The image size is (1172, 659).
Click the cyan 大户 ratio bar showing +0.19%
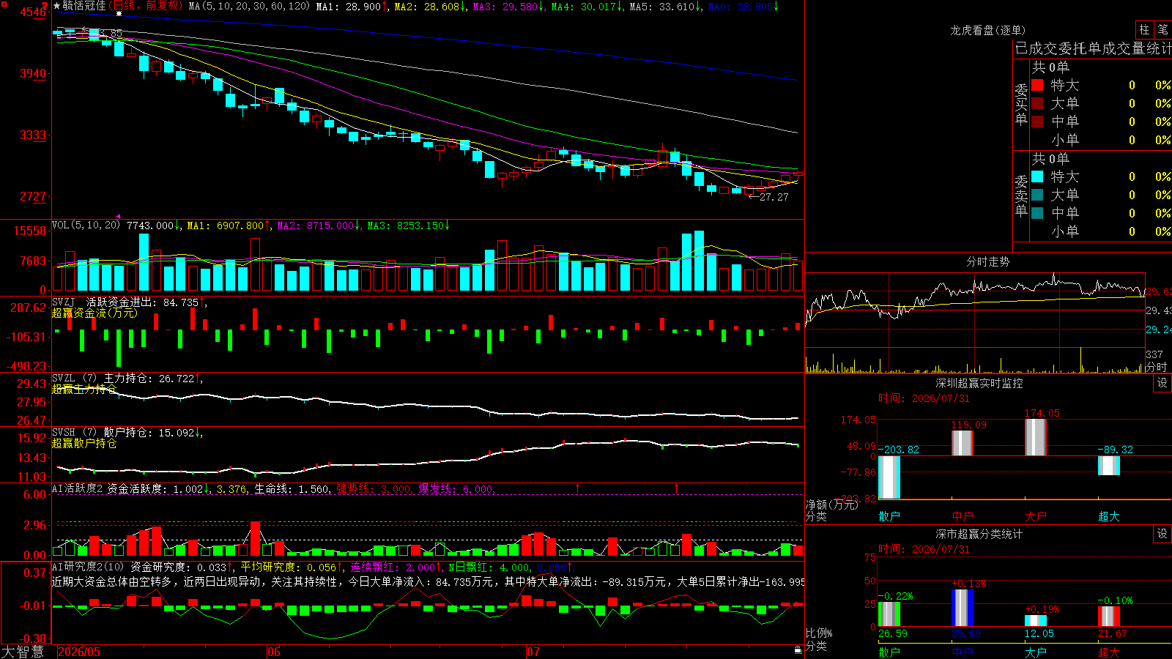tap(1036, 621)
